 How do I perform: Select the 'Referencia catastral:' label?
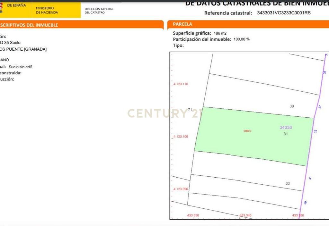(x=228, y=13)
